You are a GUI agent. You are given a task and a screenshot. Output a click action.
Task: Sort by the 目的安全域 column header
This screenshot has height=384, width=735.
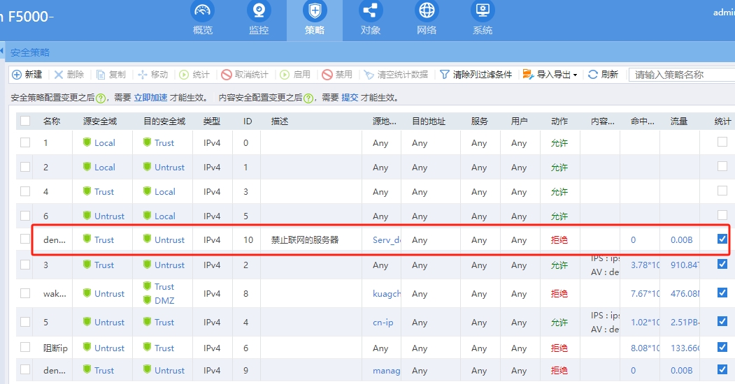[164, 121]
